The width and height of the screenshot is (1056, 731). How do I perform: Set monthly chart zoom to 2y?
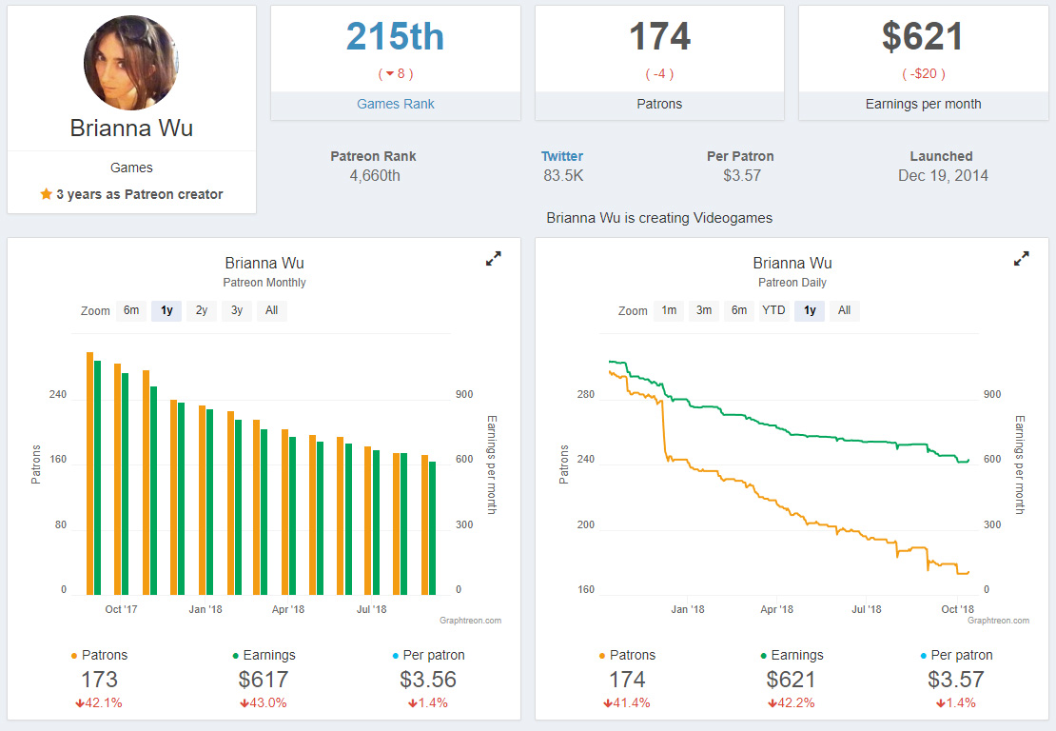(202, 310)
